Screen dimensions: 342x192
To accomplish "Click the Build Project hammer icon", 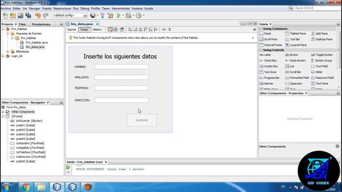I will (102, 15).
